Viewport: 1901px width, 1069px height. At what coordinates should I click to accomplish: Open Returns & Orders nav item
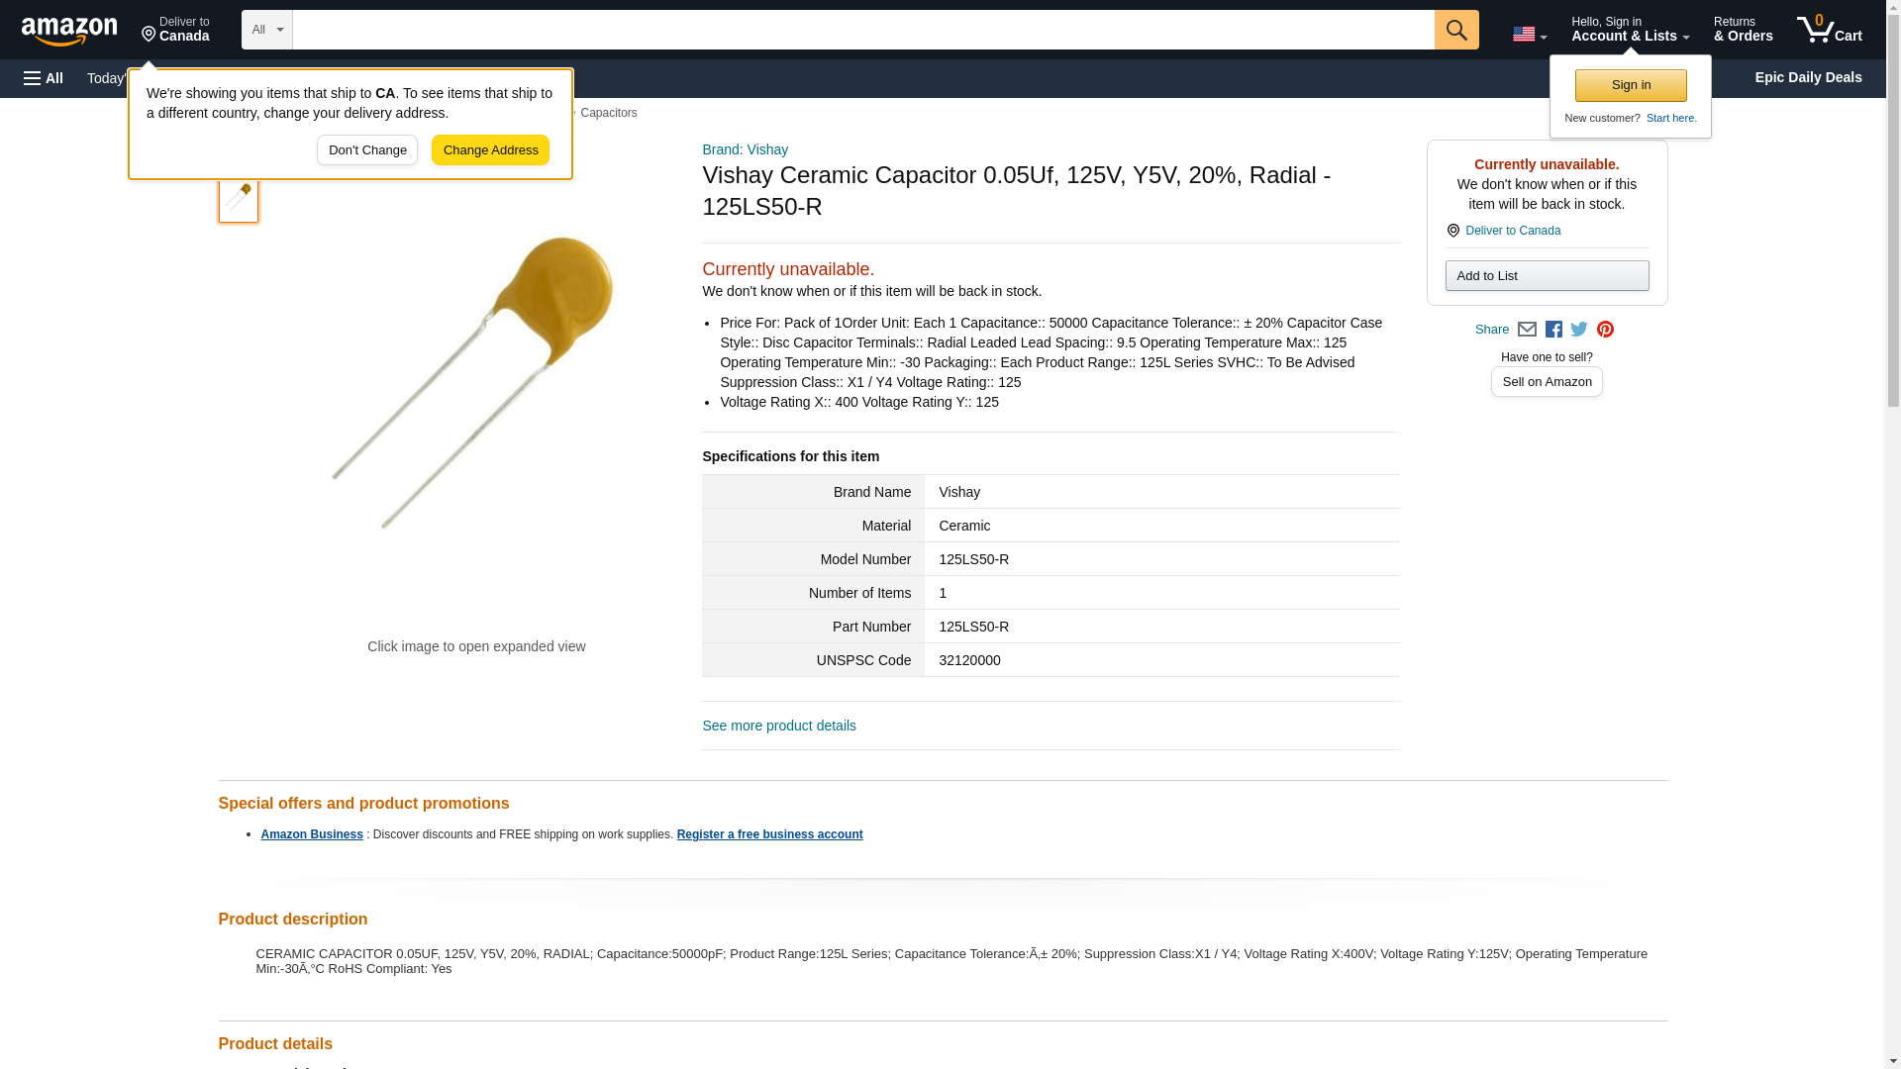coord(1743,30)
